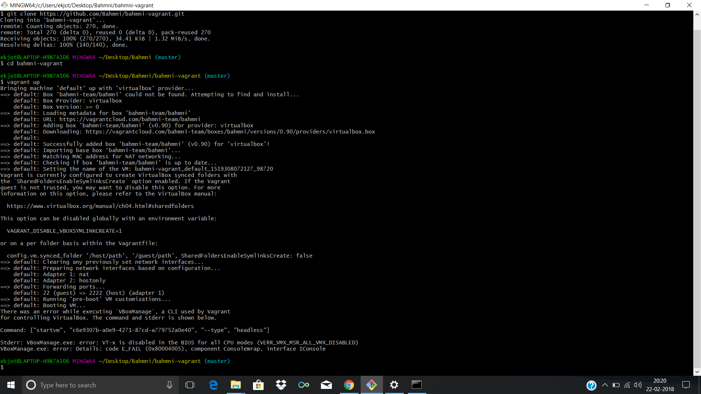Restore down the MINGW64 window
The height and width of the screenshot is (394, 701).
(668, 5)
